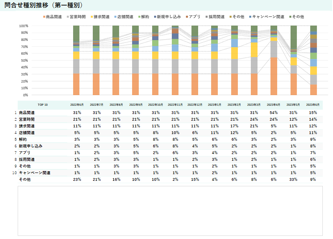
Task: Click the 33% cell in bottom その他 row
Action: coord(293,180)
